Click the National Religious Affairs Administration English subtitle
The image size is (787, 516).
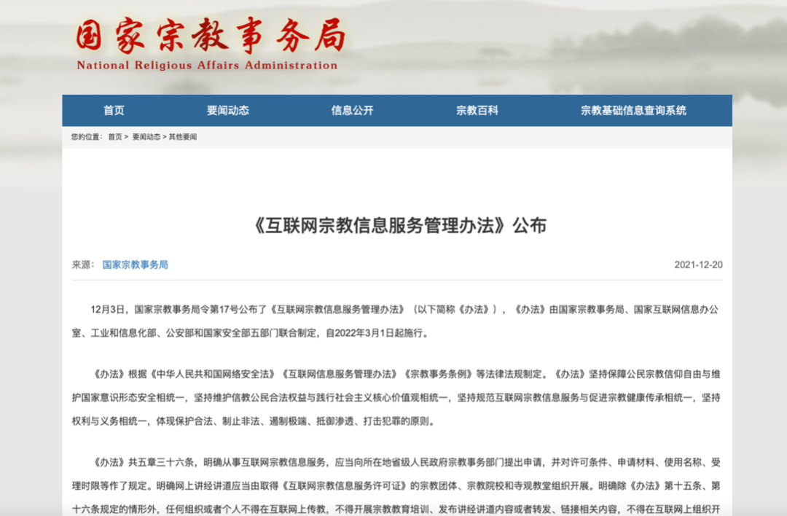coord(207,66)
